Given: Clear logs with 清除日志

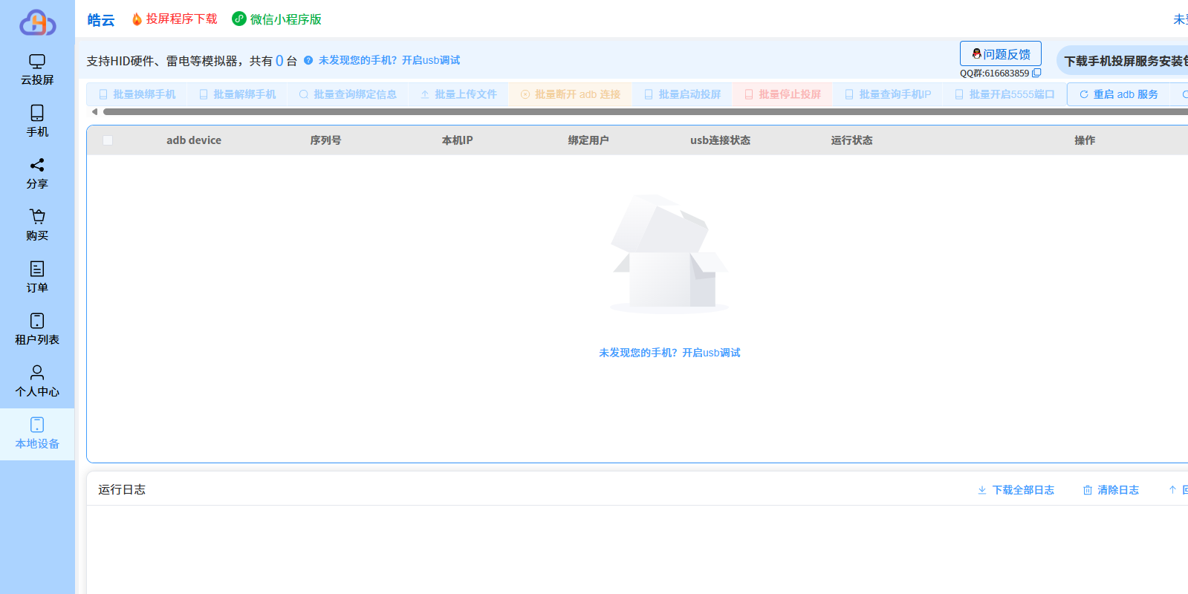Looking at the screenshot, I should [x=1111, y=490].
